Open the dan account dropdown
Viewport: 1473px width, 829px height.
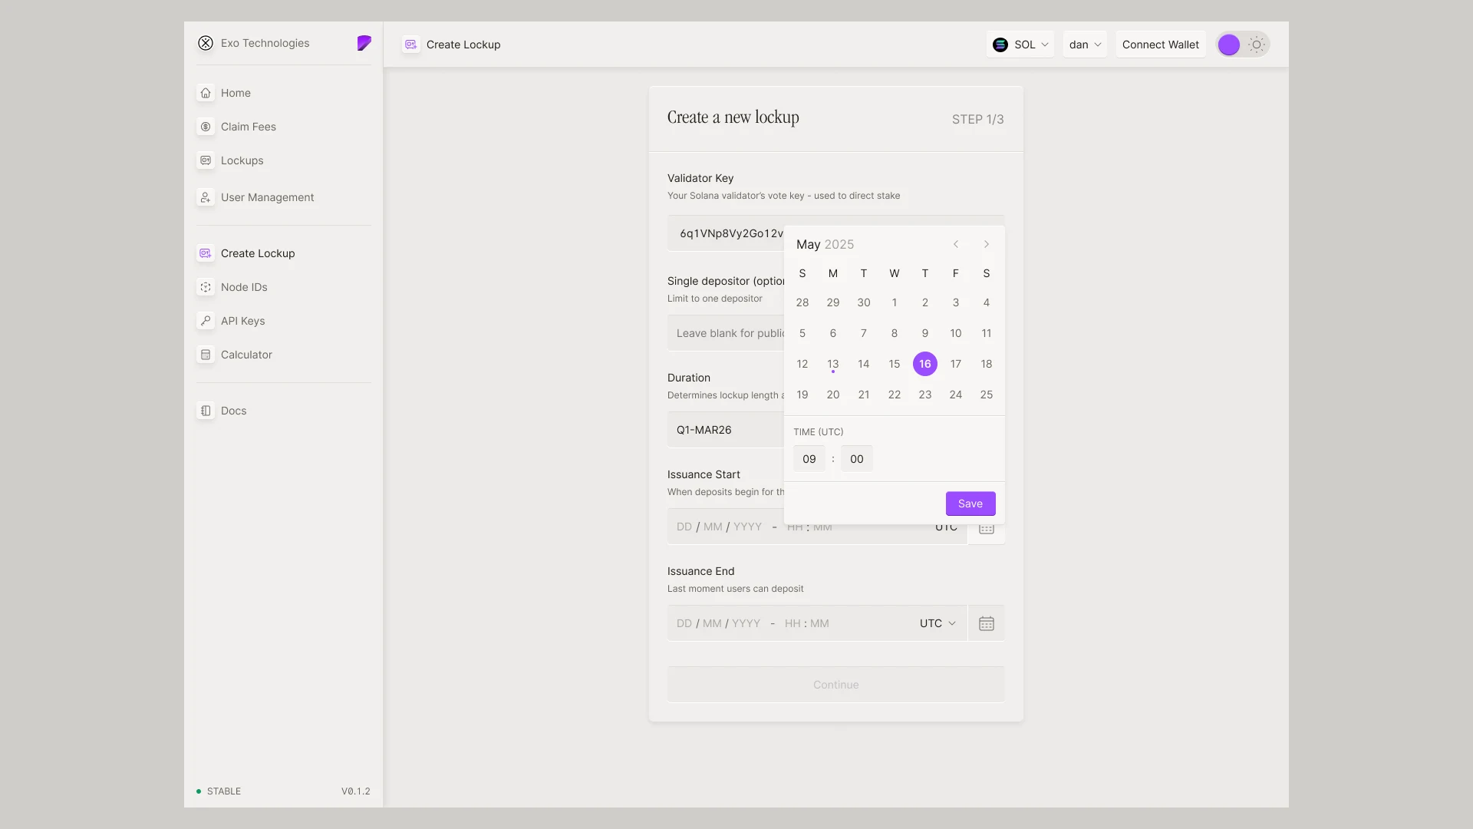click(1085, 45)
